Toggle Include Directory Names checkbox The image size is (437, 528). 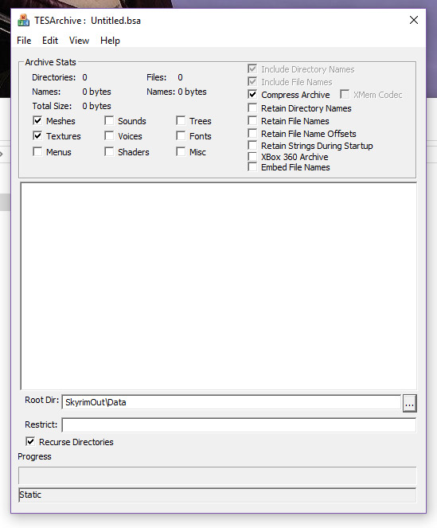tap(252, 69)
